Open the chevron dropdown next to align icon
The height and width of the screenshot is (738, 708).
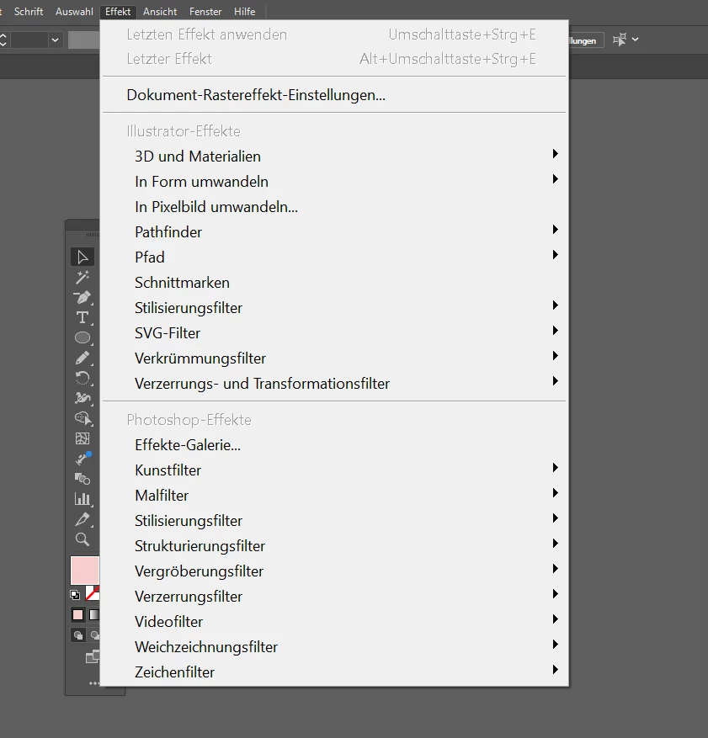pos(635,40)
